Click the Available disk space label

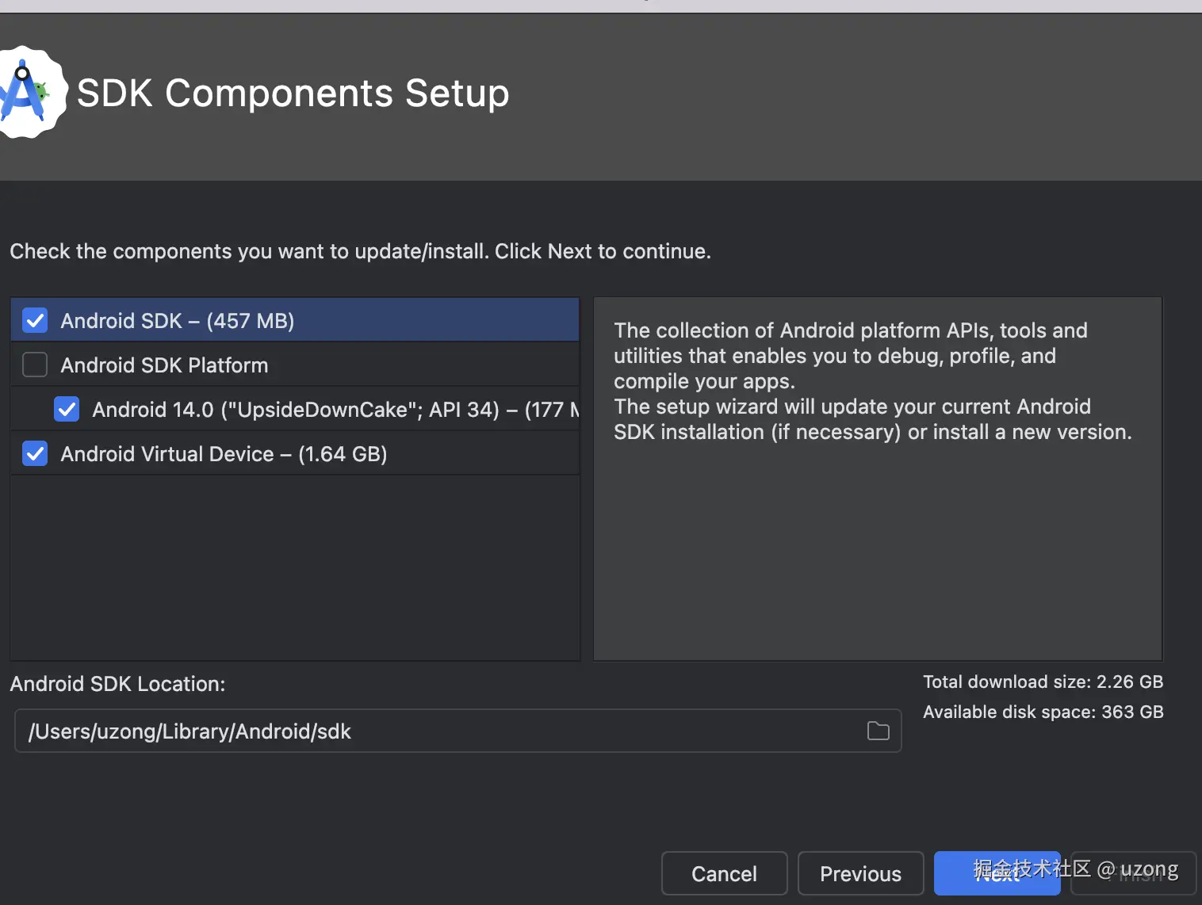[x=1043, y=712]
